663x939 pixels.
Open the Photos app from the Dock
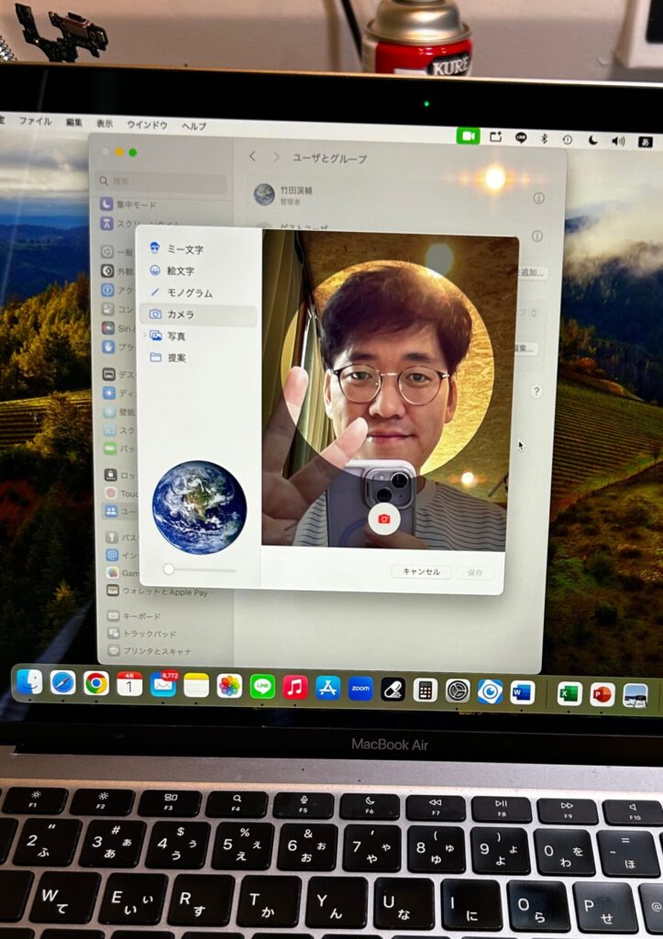click(x=229, y=686)
